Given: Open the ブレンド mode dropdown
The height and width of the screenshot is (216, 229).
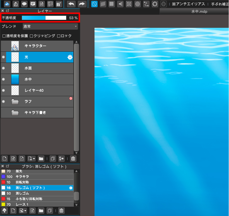Looking at the screenshot, I should coord(50,27).
